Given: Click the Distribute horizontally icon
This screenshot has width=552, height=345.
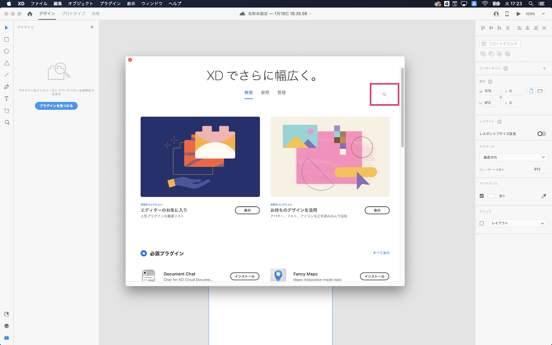Looking at the screenshot, I should pos(507,28).
